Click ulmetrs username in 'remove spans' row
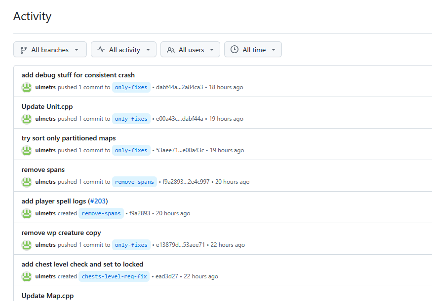Viewport: 432px width, 301px height. pyautogui.click(x=45, y=182)
